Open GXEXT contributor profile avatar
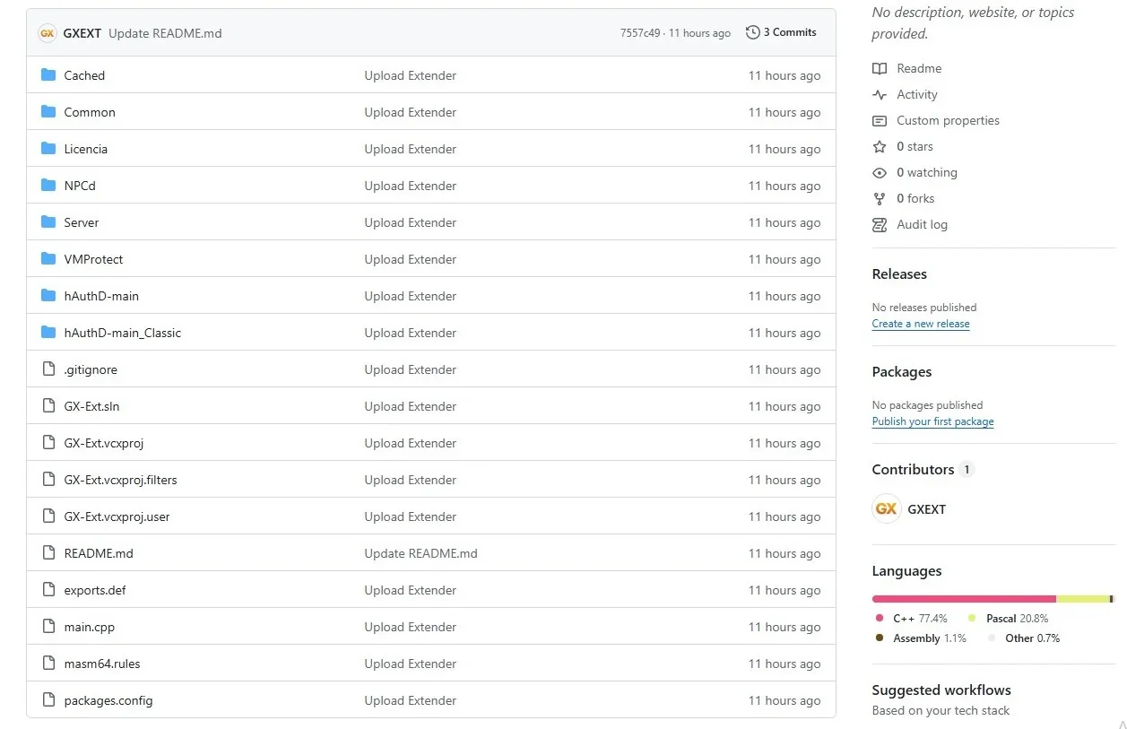1127x729 pixels. pos(887,509)
